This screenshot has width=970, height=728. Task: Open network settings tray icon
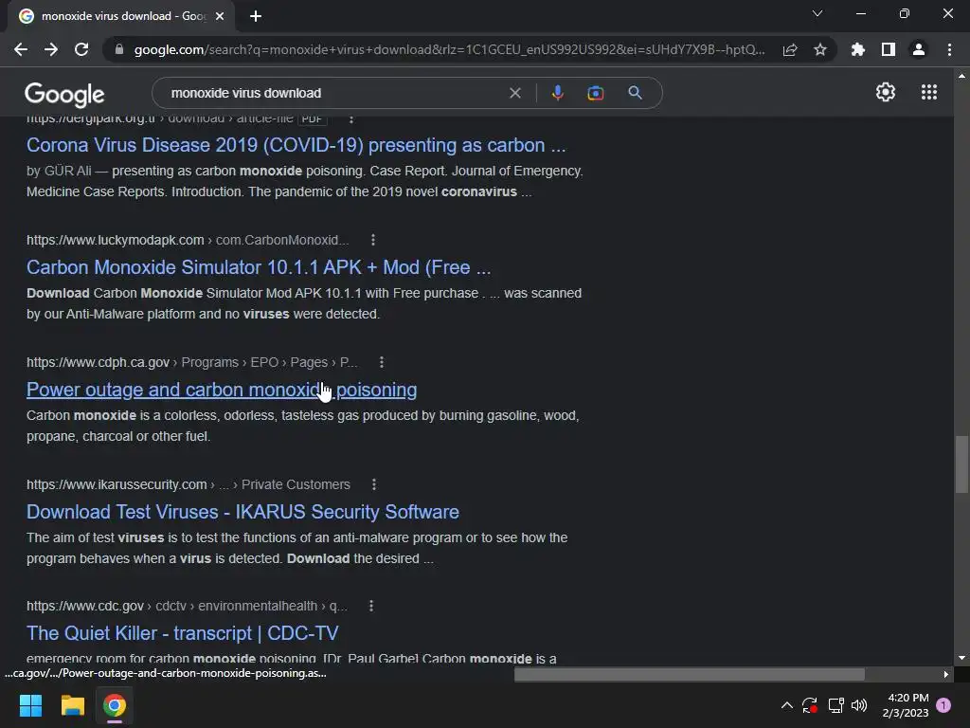tap(835, 705)
